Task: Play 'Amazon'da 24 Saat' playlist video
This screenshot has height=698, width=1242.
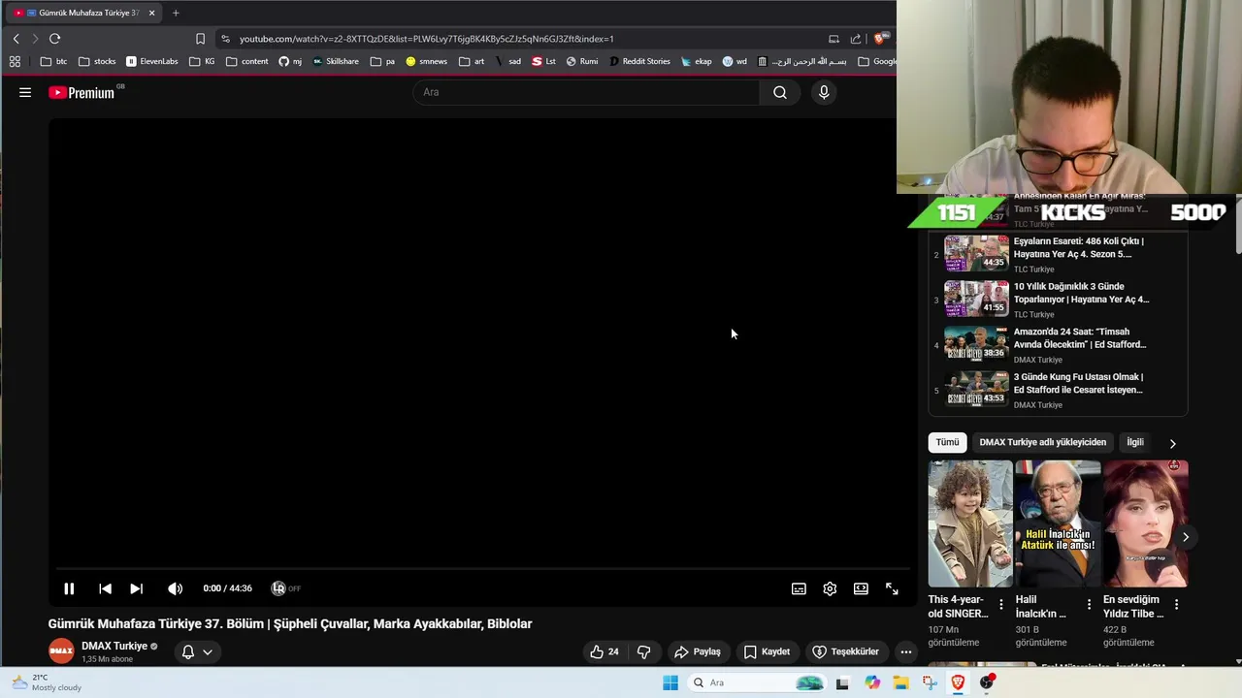Action: [x=1060, y=345]
